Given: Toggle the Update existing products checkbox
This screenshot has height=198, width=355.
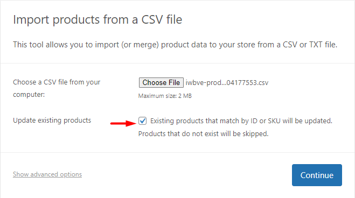Looking at the screenshot, I should pyautogui.click(x=143, y=121).
